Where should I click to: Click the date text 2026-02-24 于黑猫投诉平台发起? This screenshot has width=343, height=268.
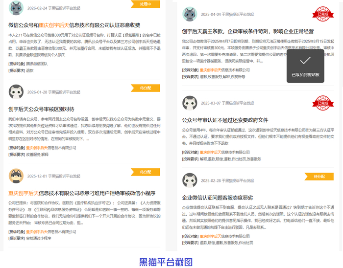click(x=53, y=8)
